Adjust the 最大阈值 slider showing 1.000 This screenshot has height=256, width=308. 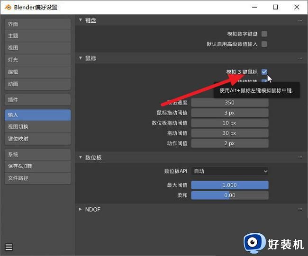(x=230, y=185)
